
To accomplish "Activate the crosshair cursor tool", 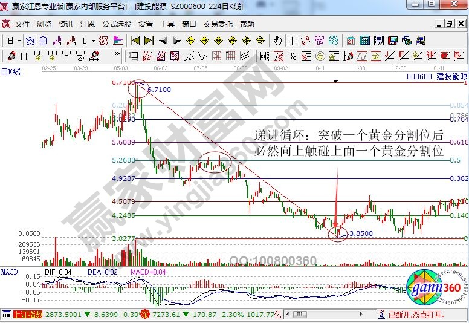I will 293,41.
